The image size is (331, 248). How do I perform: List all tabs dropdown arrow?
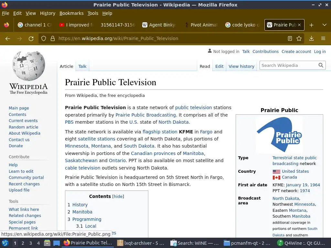tap(325, 25)
